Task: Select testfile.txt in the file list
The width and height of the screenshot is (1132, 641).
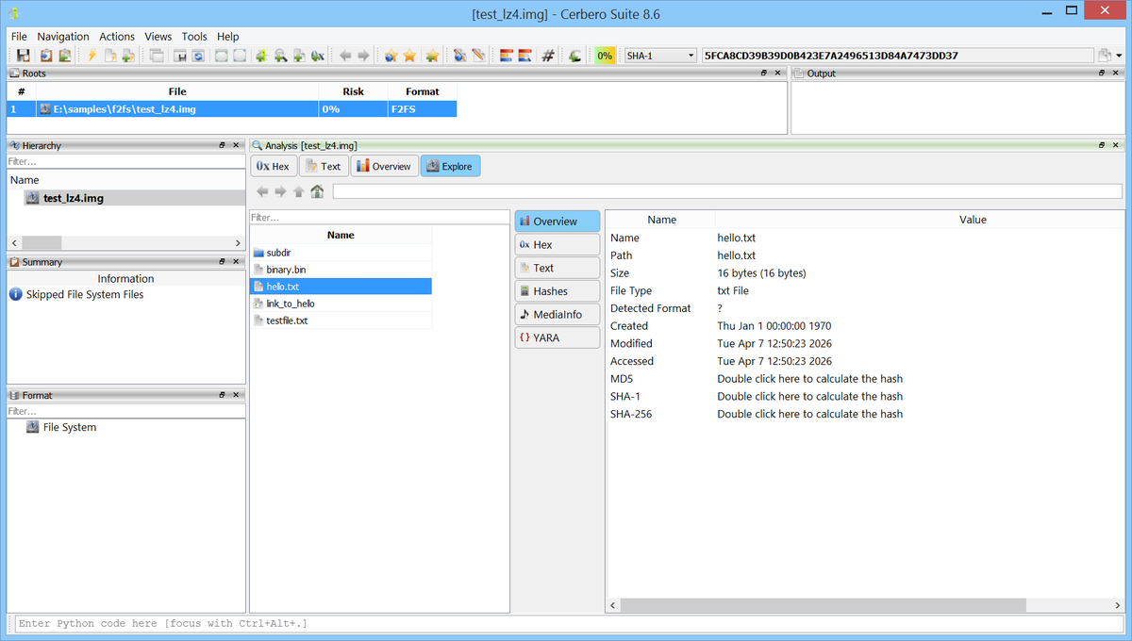Action: (x=341, y=320)
